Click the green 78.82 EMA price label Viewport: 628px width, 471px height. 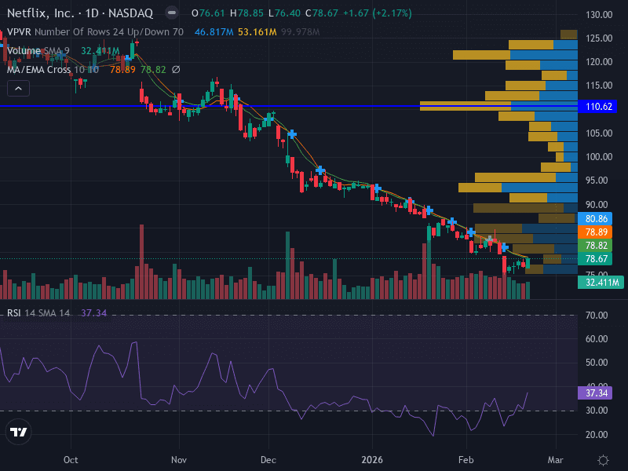click(x=596, y=246)
